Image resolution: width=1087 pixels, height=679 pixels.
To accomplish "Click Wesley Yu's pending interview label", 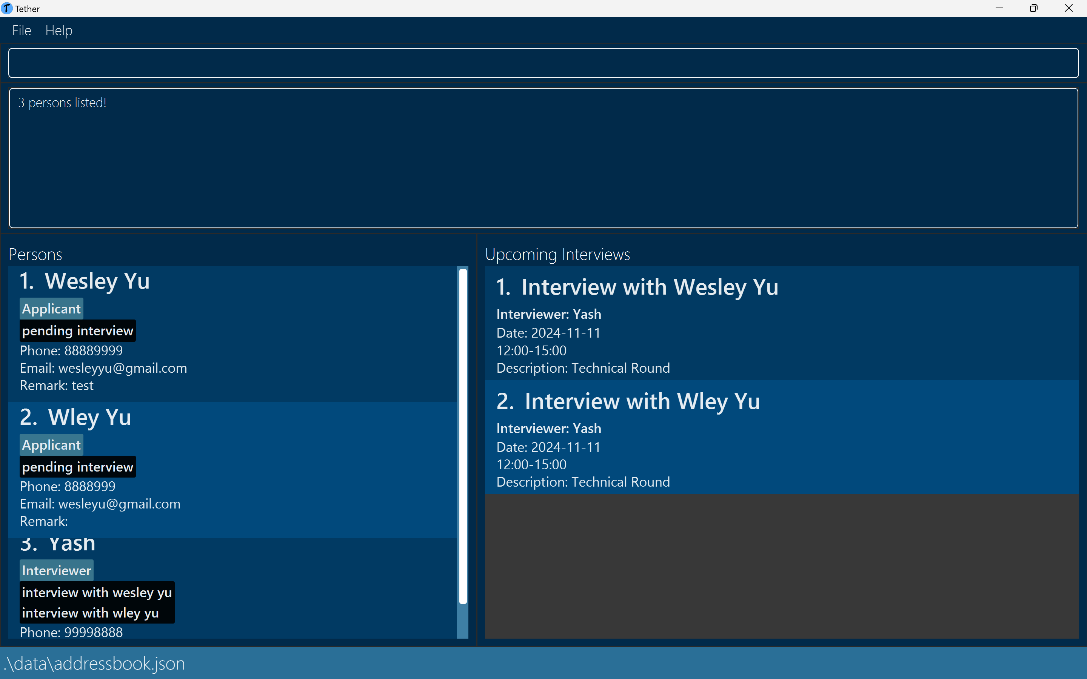I will [78, 331].
